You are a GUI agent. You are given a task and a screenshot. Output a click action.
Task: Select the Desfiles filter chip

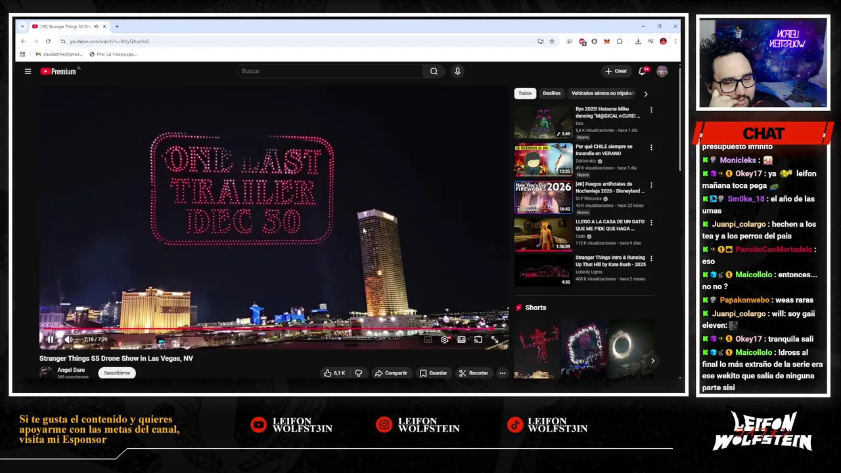coord(551,93)
